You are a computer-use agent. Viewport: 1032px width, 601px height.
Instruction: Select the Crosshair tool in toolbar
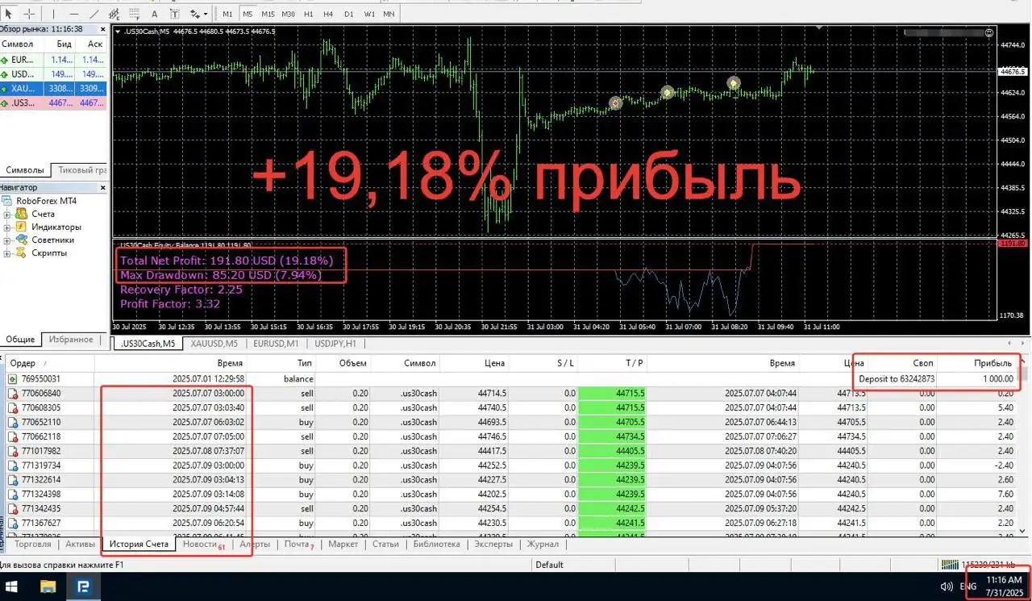tap(30, 14)
